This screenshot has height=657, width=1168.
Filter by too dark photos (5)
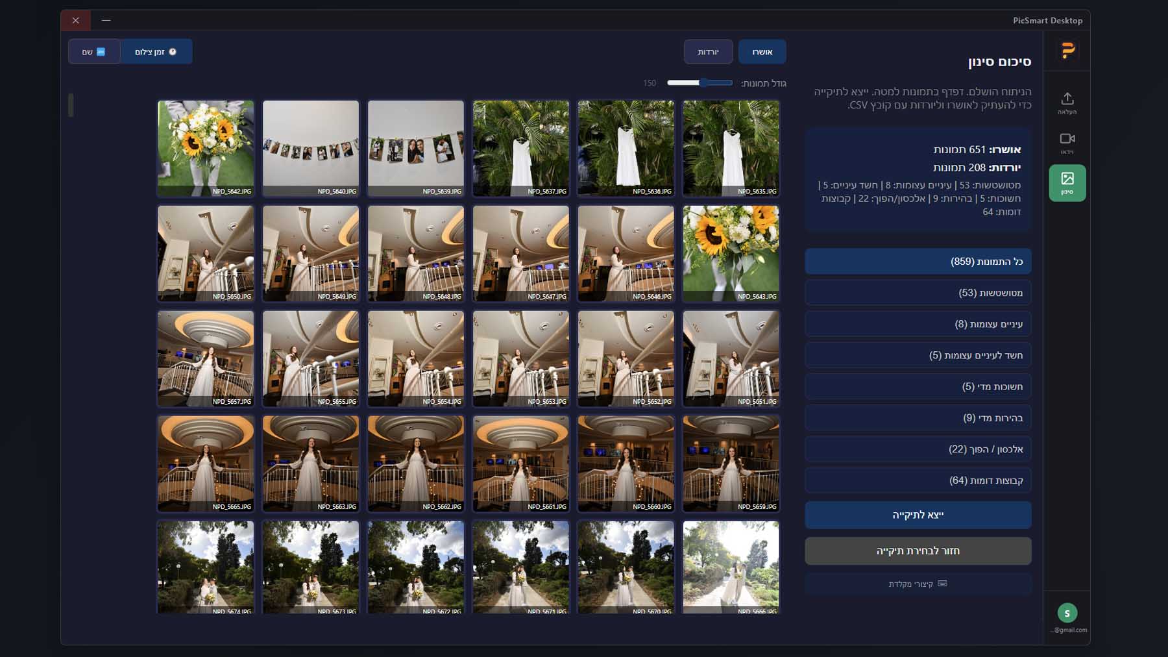[x=918, y=386]
